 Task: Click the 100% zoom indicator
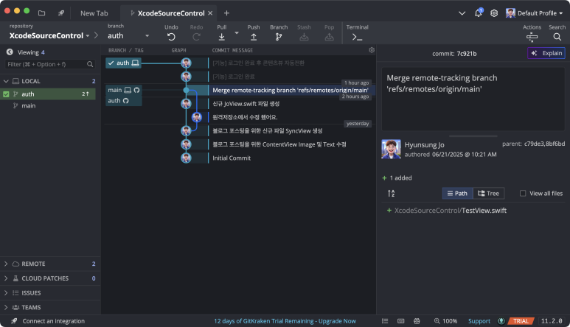(x=445, y=321)
